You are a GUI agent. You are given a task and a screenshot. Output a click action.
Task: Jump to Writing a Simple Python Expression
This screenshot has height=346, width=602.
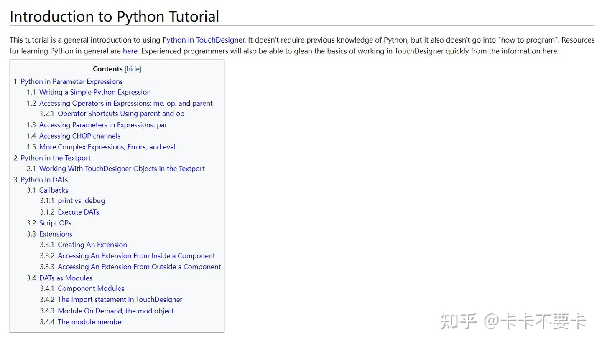pyautogui.click(x=95, y=92)
